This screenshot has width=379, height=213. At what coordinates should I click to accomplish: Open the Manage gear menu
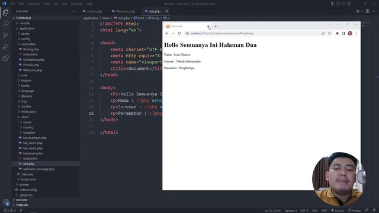click(x=5, y=202)
